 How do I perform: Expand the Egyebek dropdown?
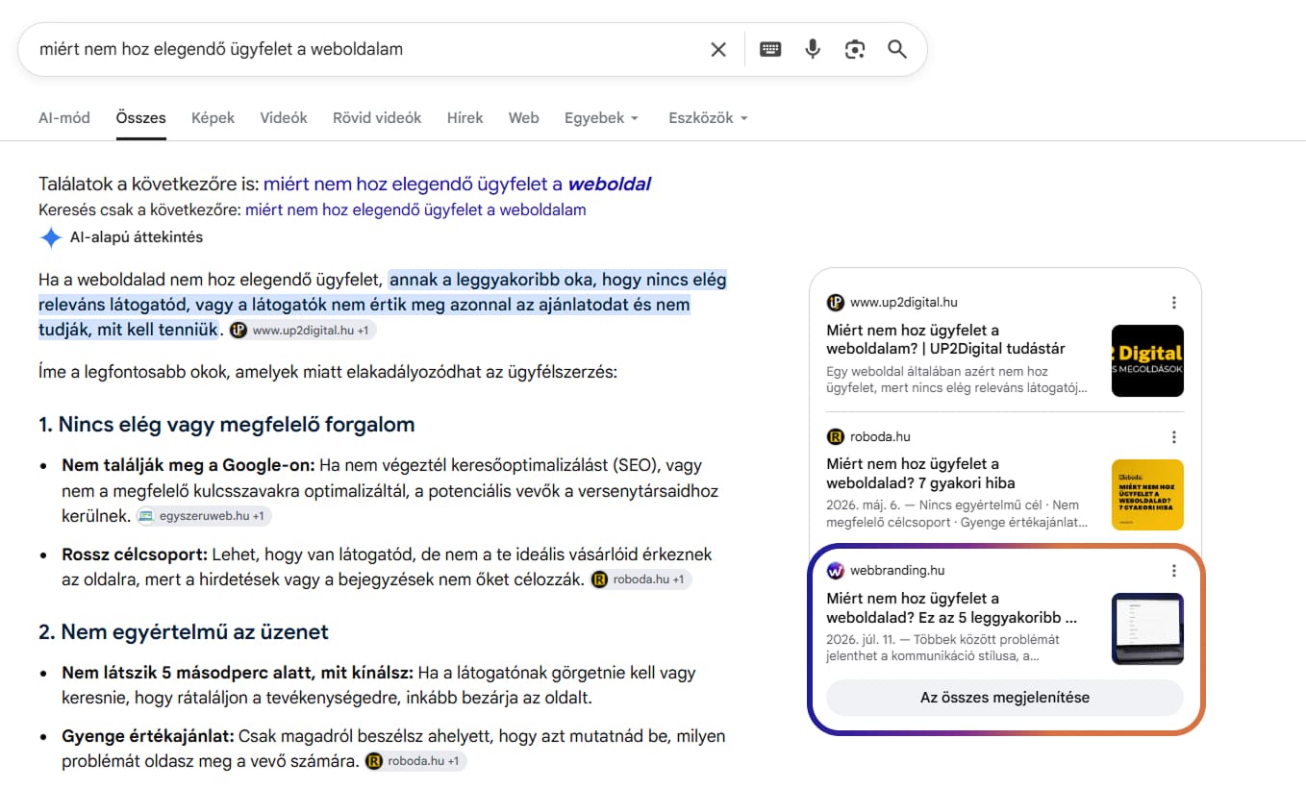click(x=602, y=118)
